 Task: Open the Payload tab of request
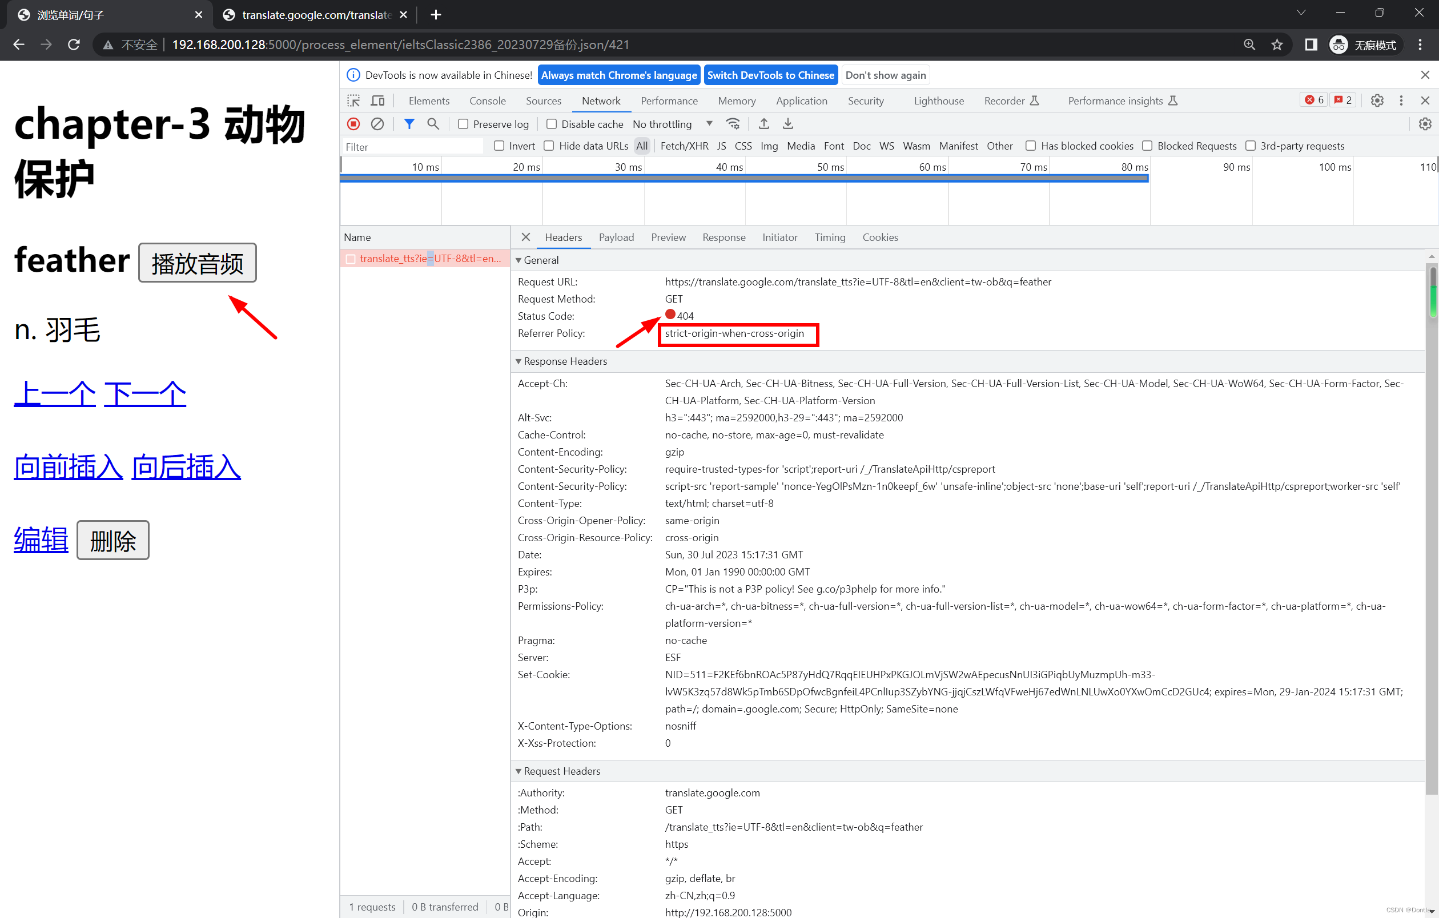[x=616, y=237]
